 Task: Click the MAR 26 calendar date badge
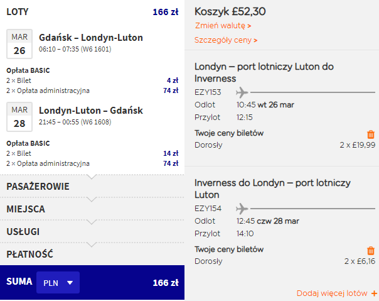[x=19, y=44]
